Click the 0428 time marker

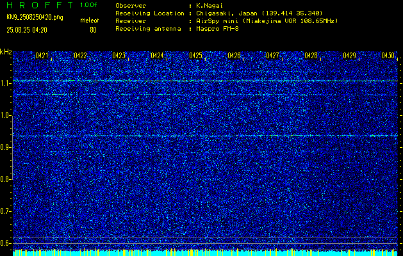(311, 56)
